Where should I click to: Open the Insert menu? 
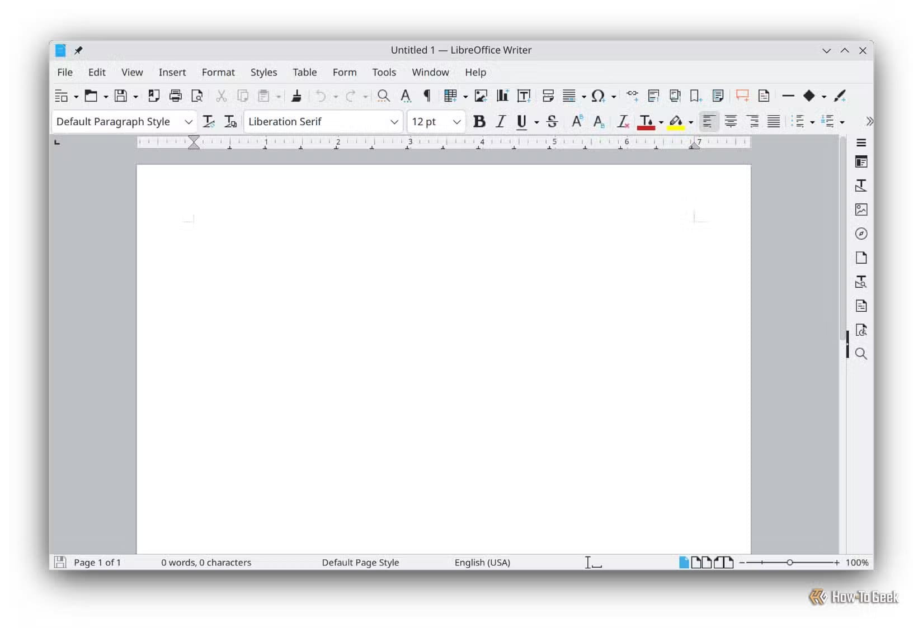[x=172, y=72]
